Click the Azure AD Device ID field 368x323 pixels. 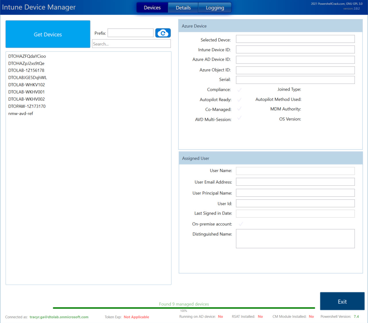click(295, 60)
